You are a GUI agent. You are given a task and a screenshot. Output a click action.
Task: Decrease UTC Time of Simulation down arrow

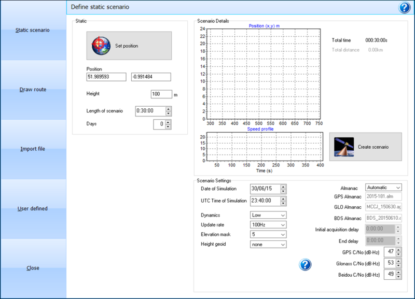point(283,203)
